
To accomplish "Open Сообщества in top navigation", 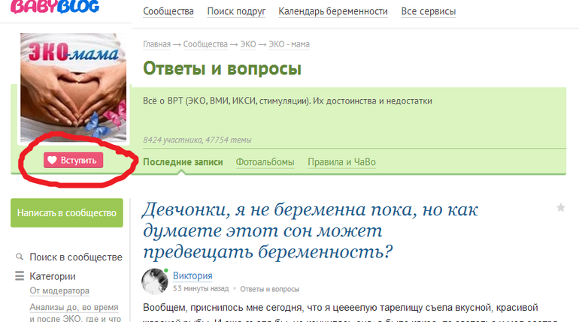I will coord(168,11).
